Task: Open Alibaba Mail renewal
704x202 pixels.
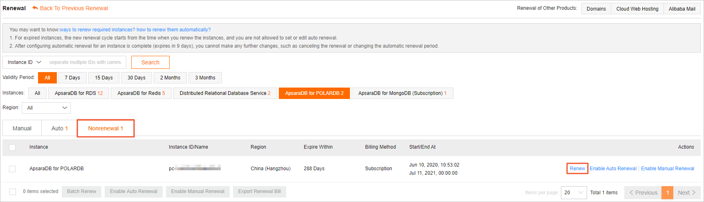Action: 682,9
